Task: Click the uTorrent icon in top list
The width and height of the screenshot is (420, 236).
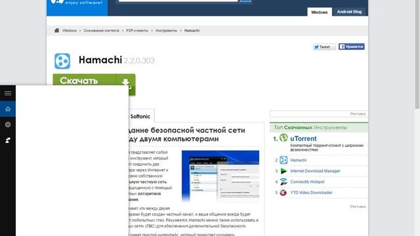Action: [x=283, y=138]
